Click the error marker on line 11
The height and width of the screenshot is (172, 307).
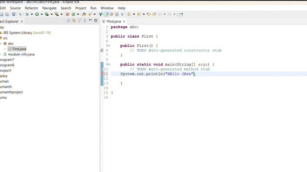102,74
